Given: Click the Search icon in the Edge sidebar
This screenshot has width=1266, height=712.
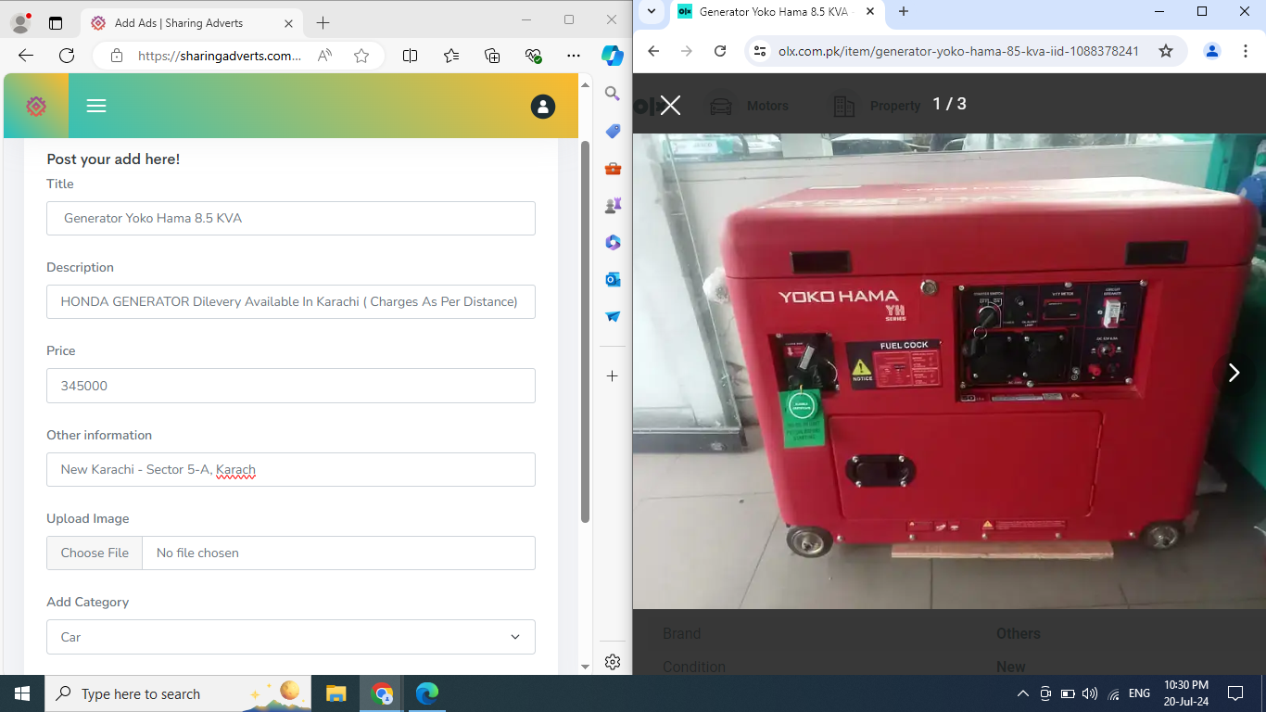Looking at the screenshot, I should pos(613,94).
